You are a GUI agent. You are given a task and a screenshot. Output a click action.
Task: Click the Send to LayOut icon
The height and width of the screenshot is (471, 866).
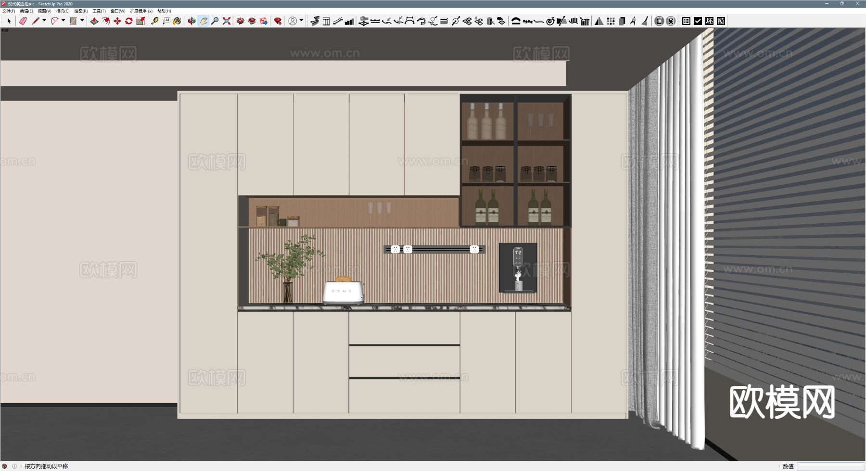tap(264, 21)
